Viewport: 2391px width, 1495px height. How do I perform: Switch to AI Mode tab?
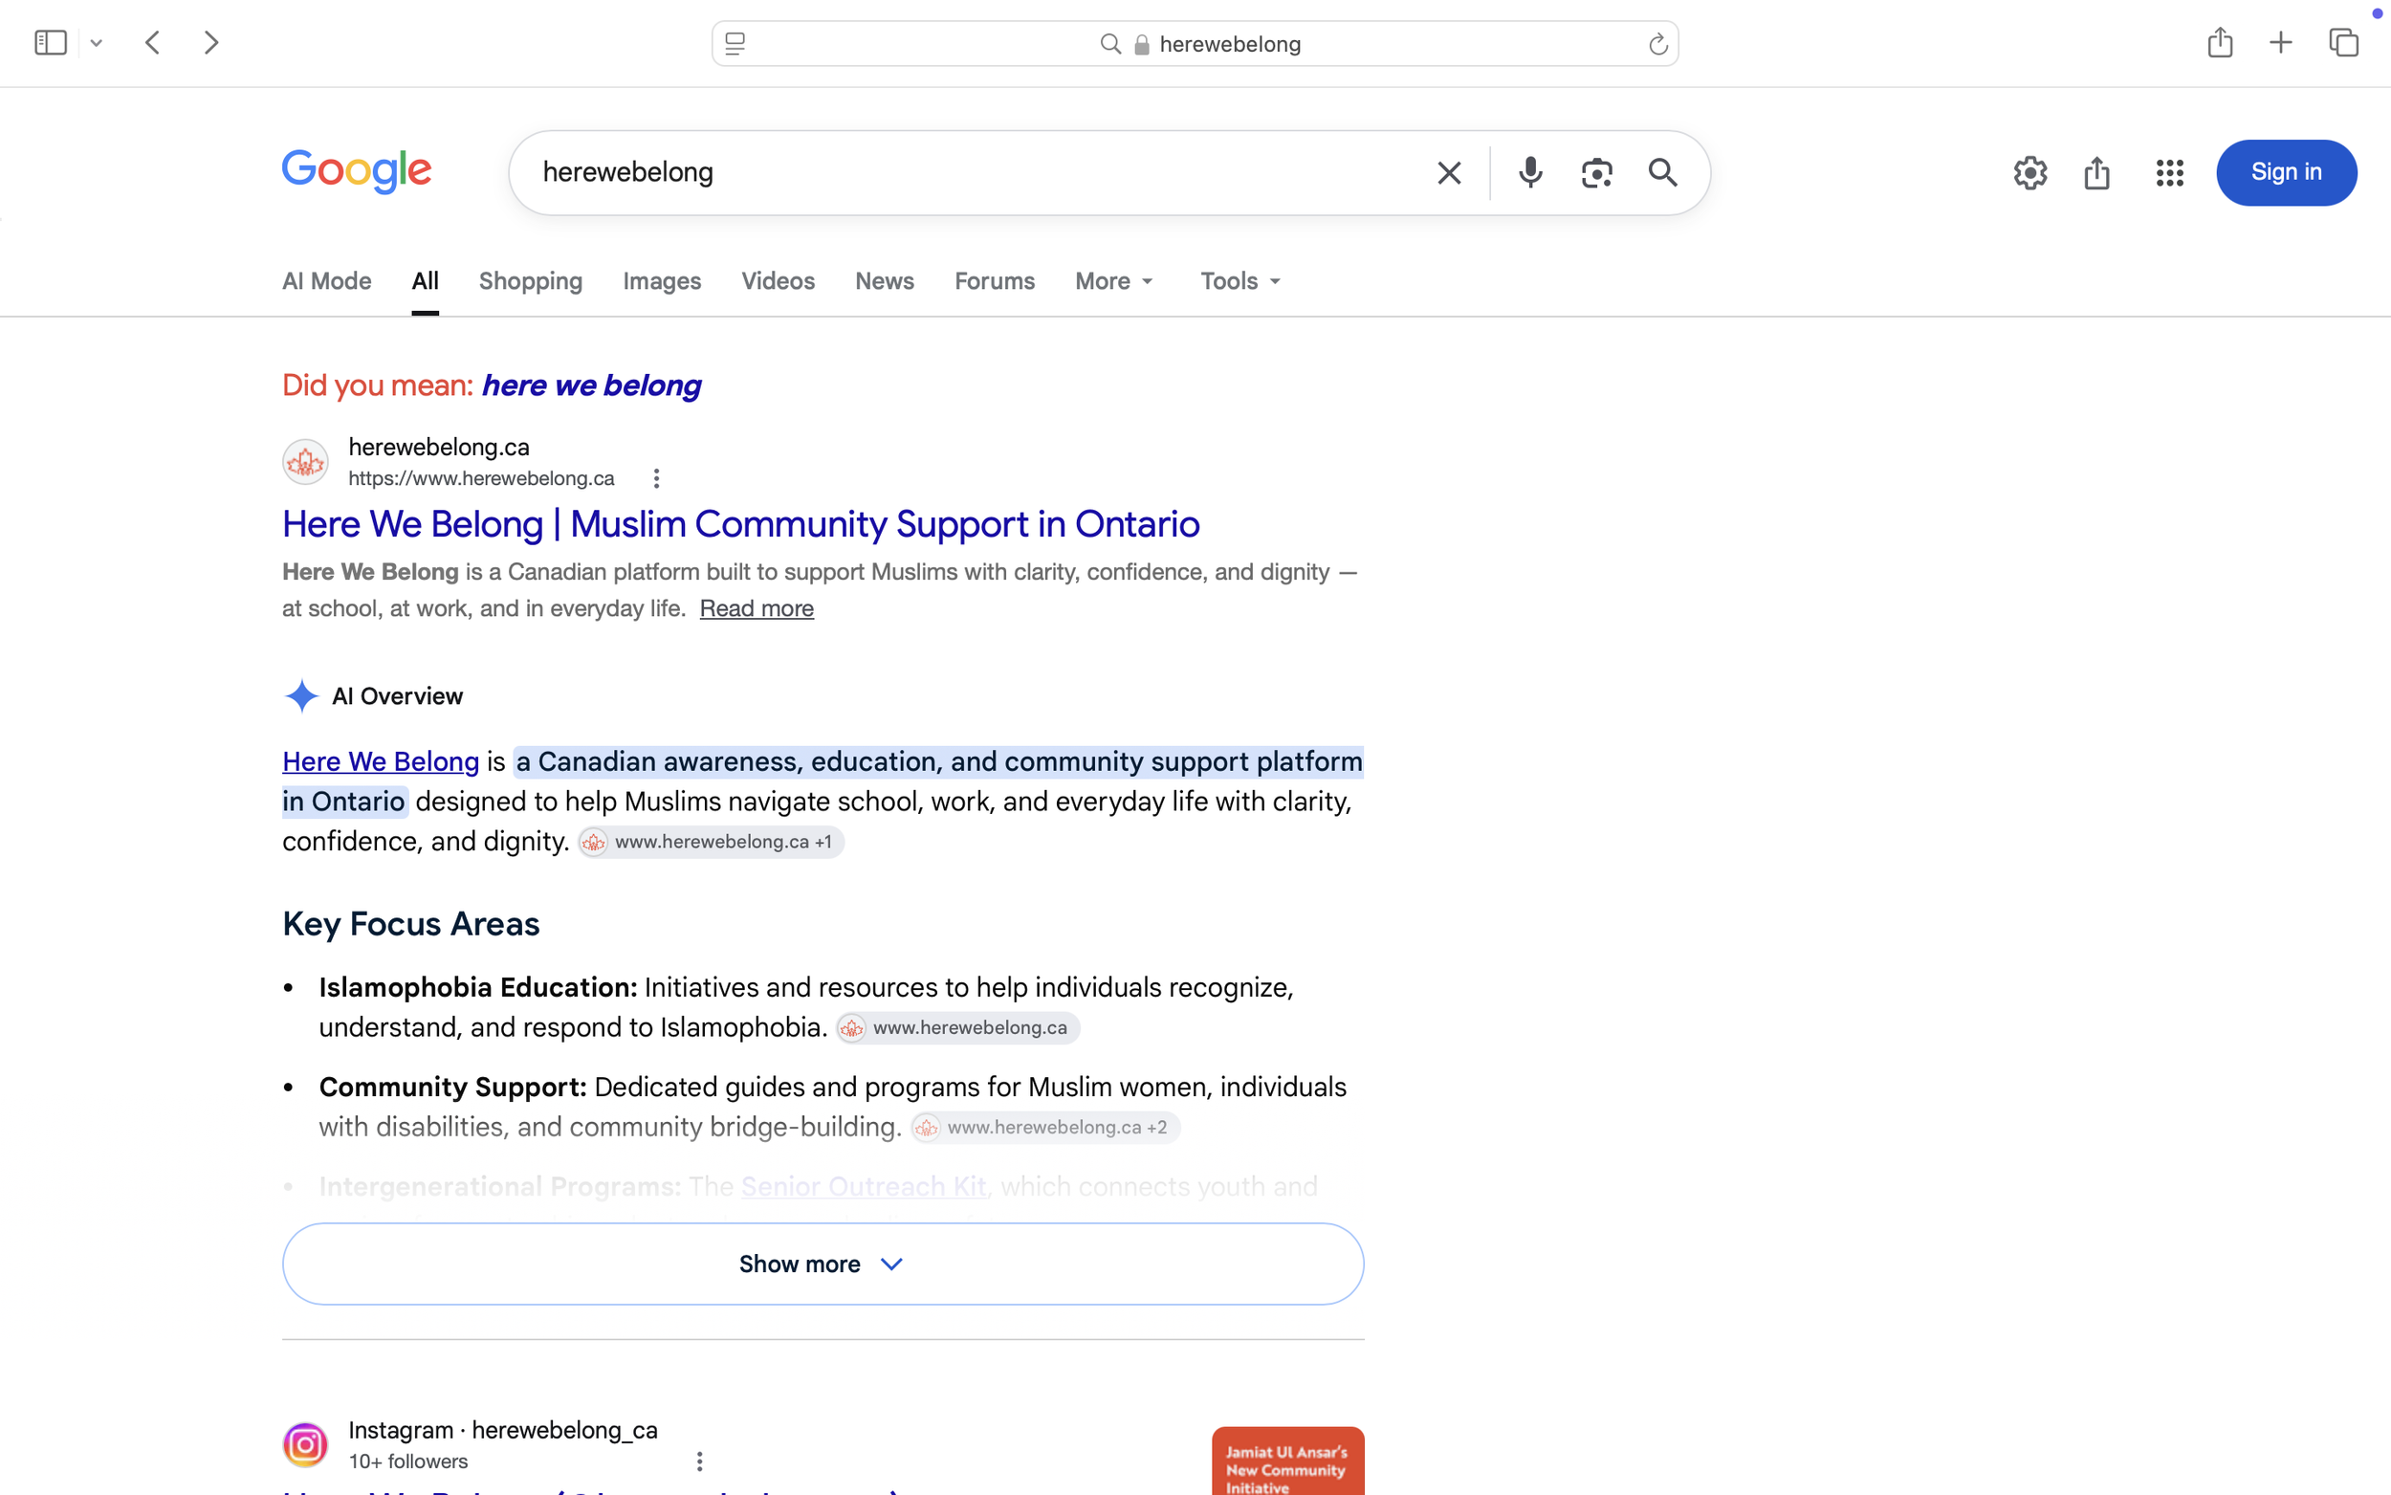click(327, 282)
